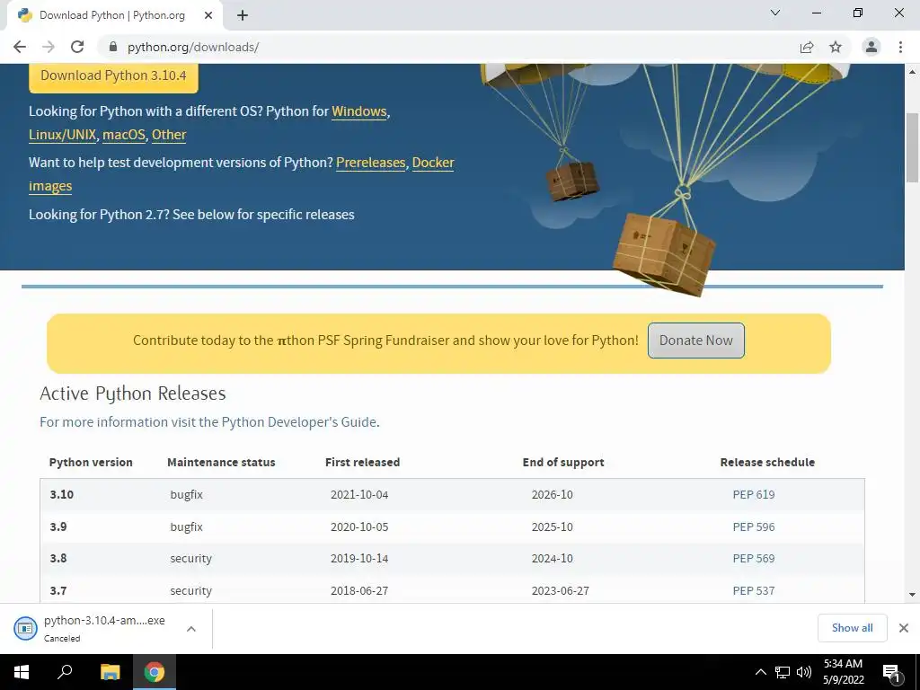Open the volume tray icon
The height and width of the screenshot is (690, 920).
pos(804,672)
